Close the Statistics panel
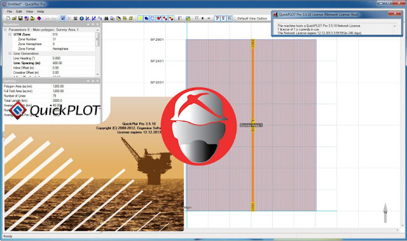This screenshot has height=241, width=407. point(97,81)
